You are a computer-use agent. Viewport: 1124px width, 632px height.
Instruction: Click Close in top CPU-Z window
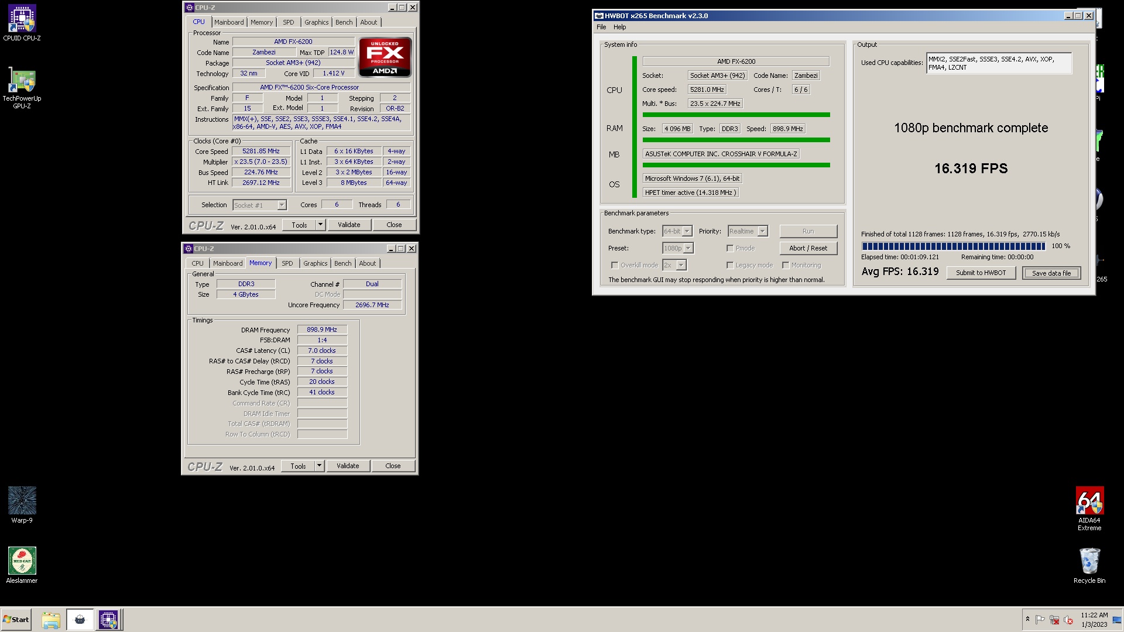(x=394, y=225)
